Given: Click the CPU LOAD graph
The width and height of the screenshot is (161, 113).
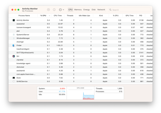Looking at the screenshot, I should 81,95.
